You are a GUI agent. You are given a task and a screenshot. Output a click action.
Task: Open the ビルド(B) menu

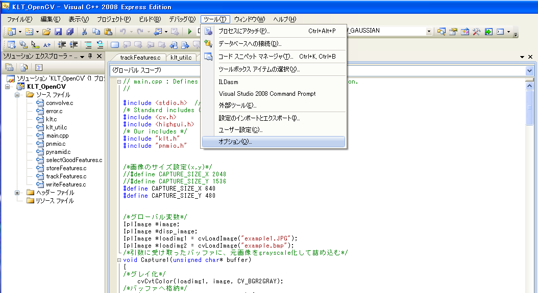click(x=150, y=19)
